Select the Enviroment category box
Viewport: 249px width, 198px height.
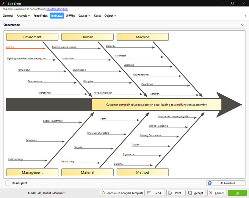tap(32, 37)
